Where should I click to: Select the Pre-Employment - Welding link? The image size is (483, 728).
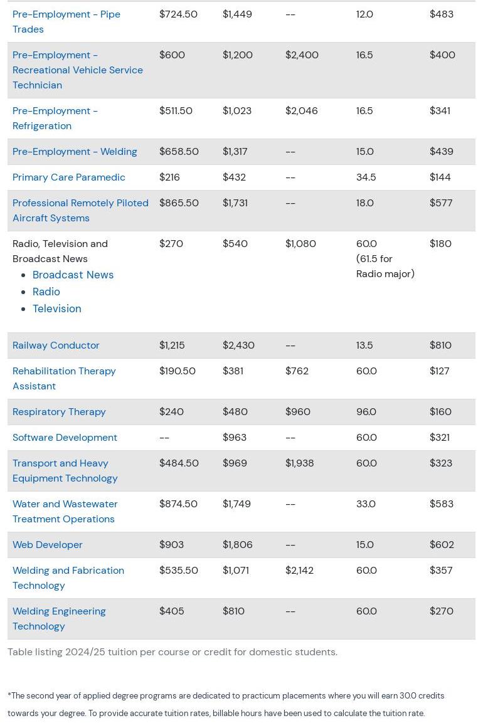click(75, 151)
